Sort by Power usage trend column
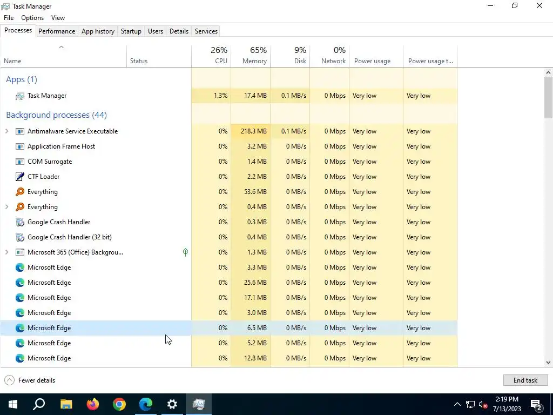The image size is (553, 415). [x=430, y=56]
